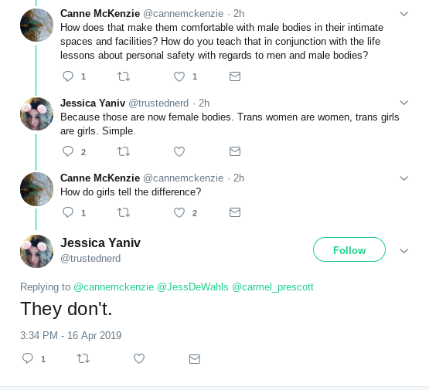This screenshot has height=390, width=429.
Task: Like the 'How do girls tell the difference?' tweet
Action: point(179,212)
